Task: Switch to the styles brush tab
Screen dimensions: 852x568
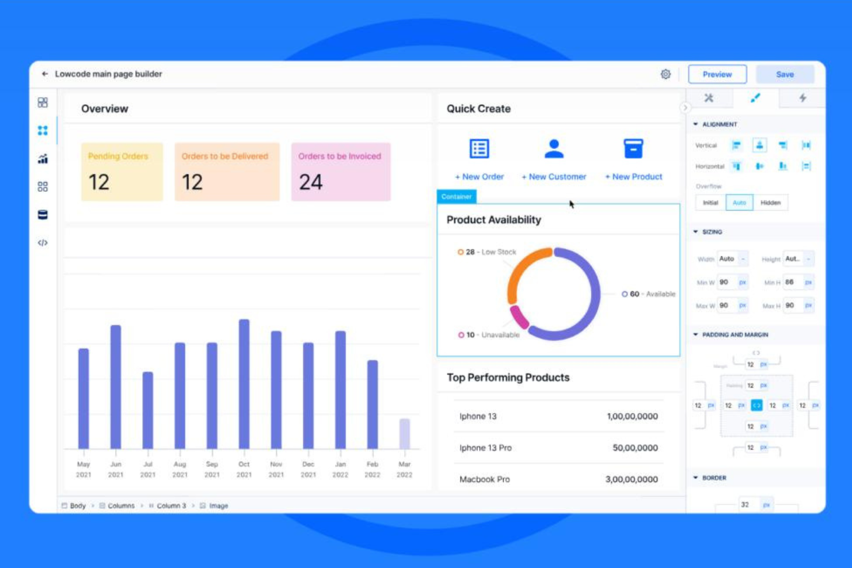Action: click(756, 97)
